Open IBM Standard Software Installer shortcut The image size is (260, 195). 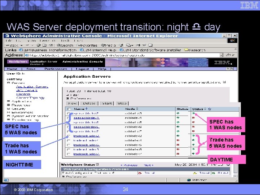tap(150, 50)
